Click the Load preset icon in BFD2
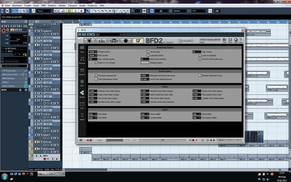This screenshot has height=182, width=291. pyautogui.click(x=224, y=40)
